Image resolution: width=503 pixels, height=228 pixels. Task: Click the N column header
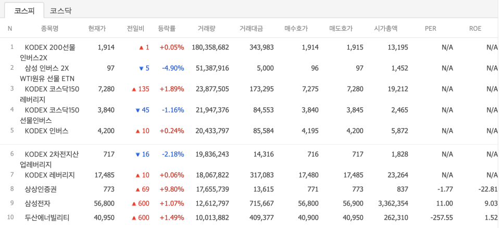click(x=10, y=29)
